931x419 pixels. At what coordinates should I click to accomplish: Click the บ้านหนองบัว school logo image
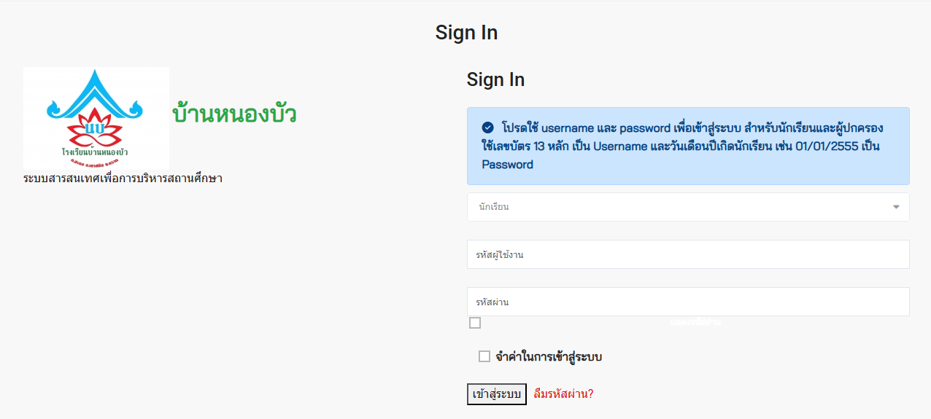coord(96,118)
